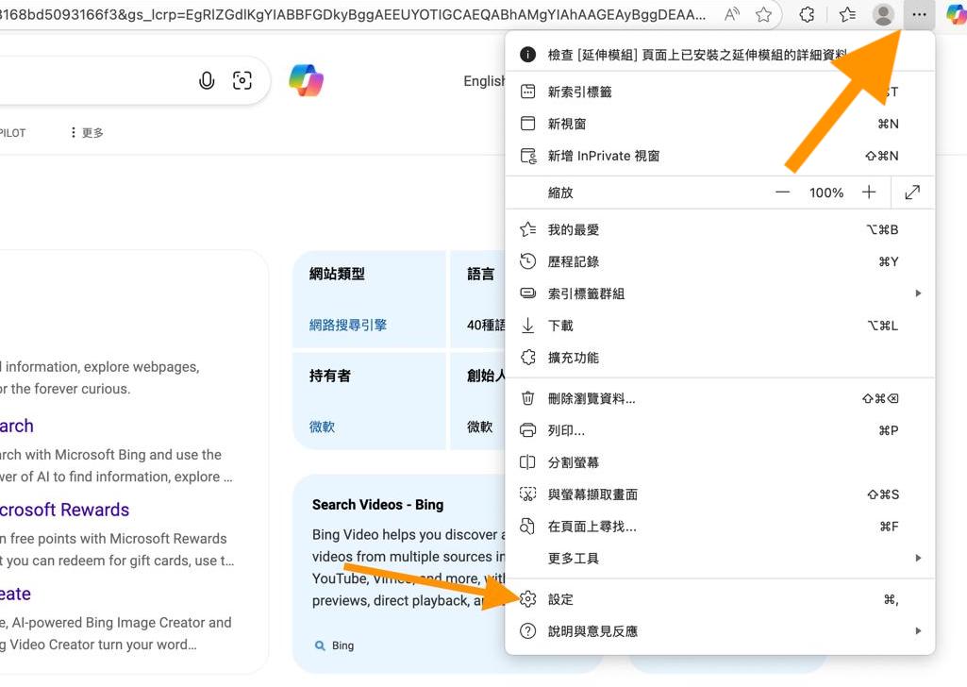967x687 pixels.
Task: Open the three-dots Settings and more menu
Action: tap(918, 14)
